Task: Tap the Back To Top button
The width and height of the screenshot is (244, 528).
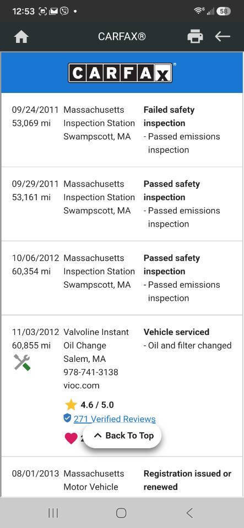Action: coord(122,436)
